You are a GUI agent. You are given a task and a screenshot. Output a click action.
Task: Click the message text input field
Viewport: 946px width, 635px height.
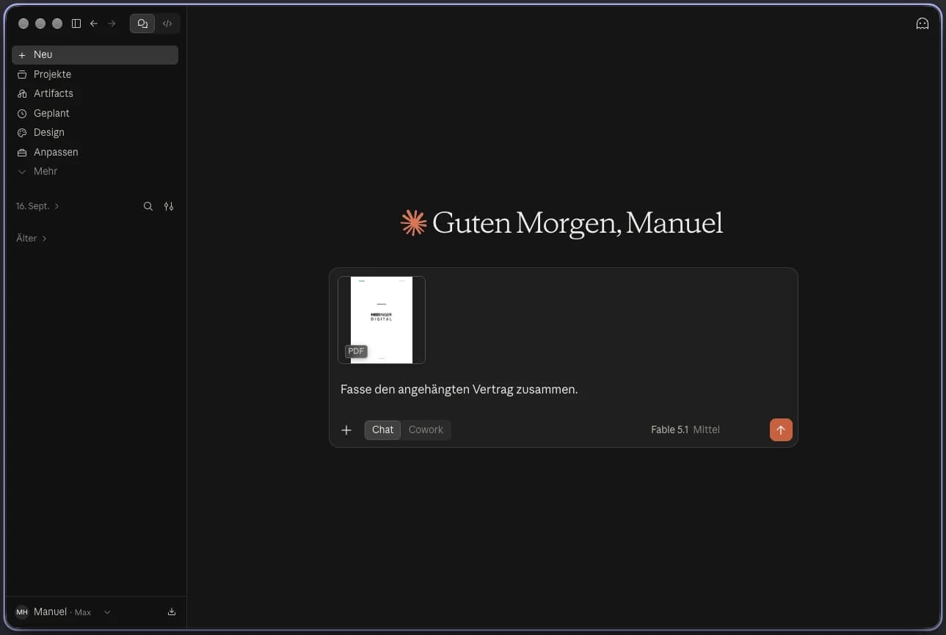pyautogui.click(x=563, y=390)
